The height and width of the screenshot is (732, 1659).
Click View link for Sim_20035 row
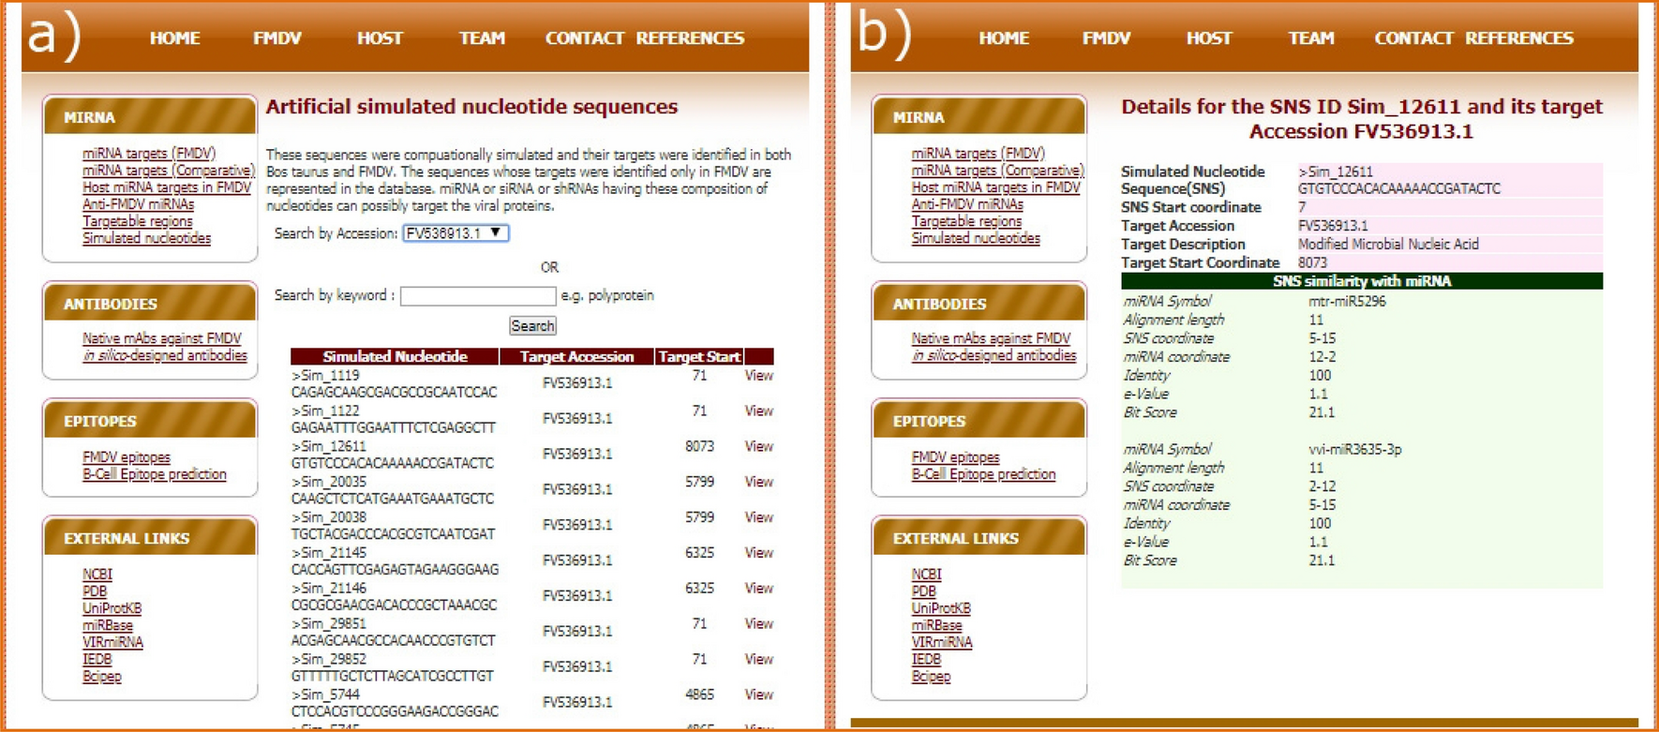click(x=759, y=483)
